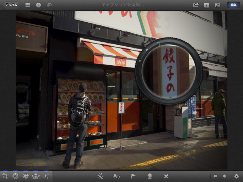Tap inside the loupe lens

169,71
